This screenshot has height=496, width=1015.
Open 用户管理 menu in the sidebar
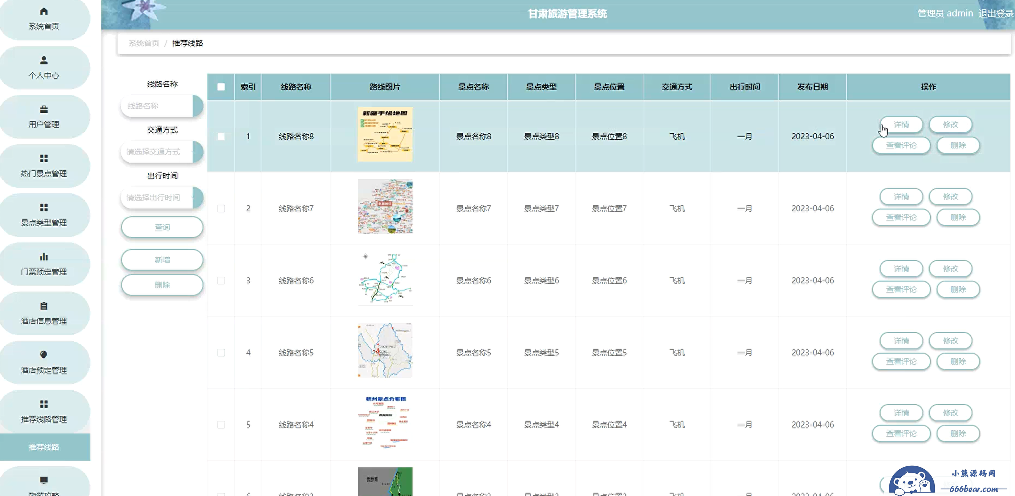click(44, 117)
